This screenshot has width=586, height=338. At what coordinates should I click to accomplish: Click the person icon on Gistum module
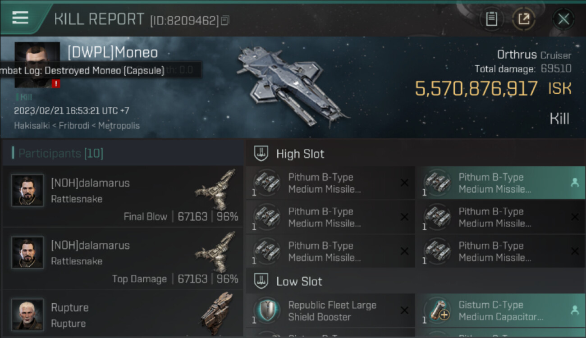pos(575,310)
